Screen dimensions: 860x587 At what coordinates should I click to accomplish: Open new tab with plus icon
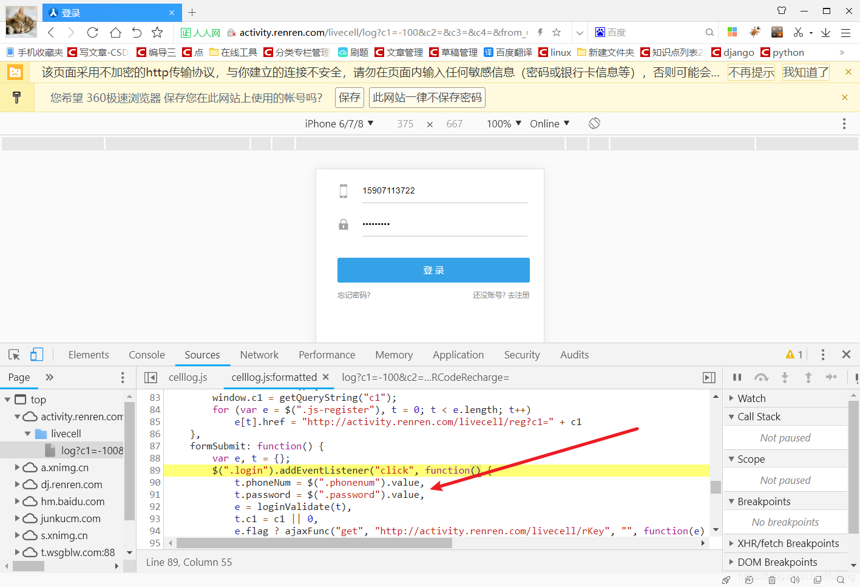click(192, 12)
